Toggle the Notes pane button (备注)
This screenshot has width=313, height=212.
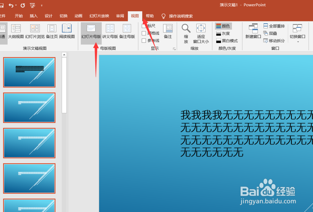[168, 31]
